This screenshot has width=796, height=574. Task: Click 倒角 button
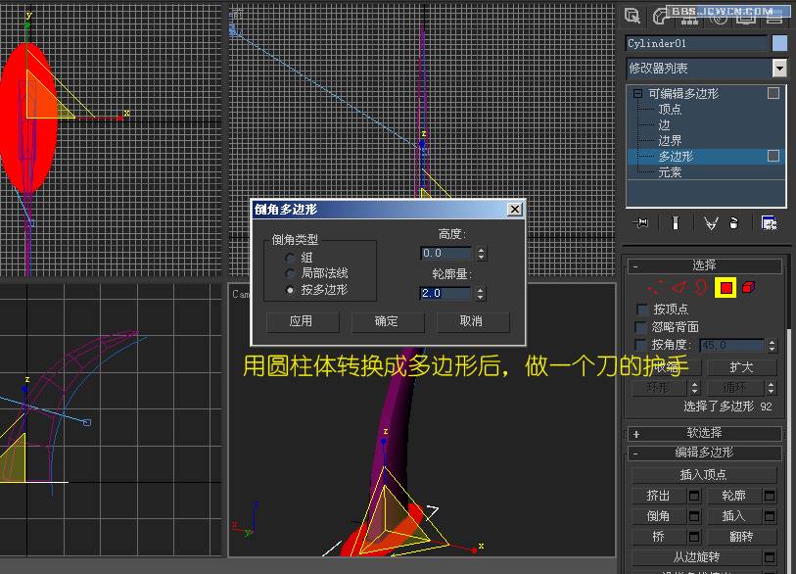click(x=658, y=516)
